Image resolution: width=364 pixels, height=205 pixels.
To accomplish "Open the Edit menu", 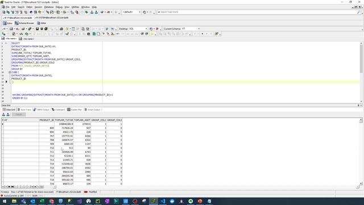I will (14, 7).
